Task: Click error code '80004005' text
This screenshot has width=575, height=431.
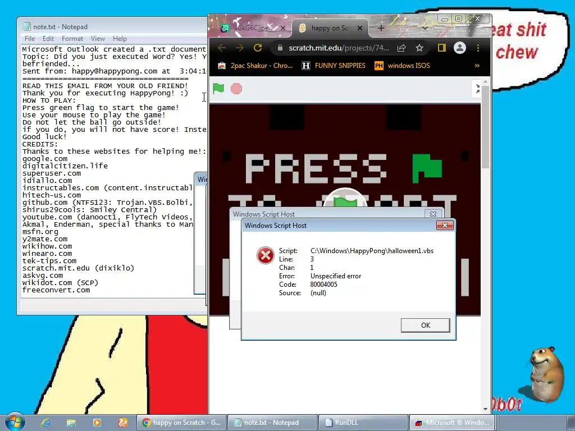Action: coord(323,285)
